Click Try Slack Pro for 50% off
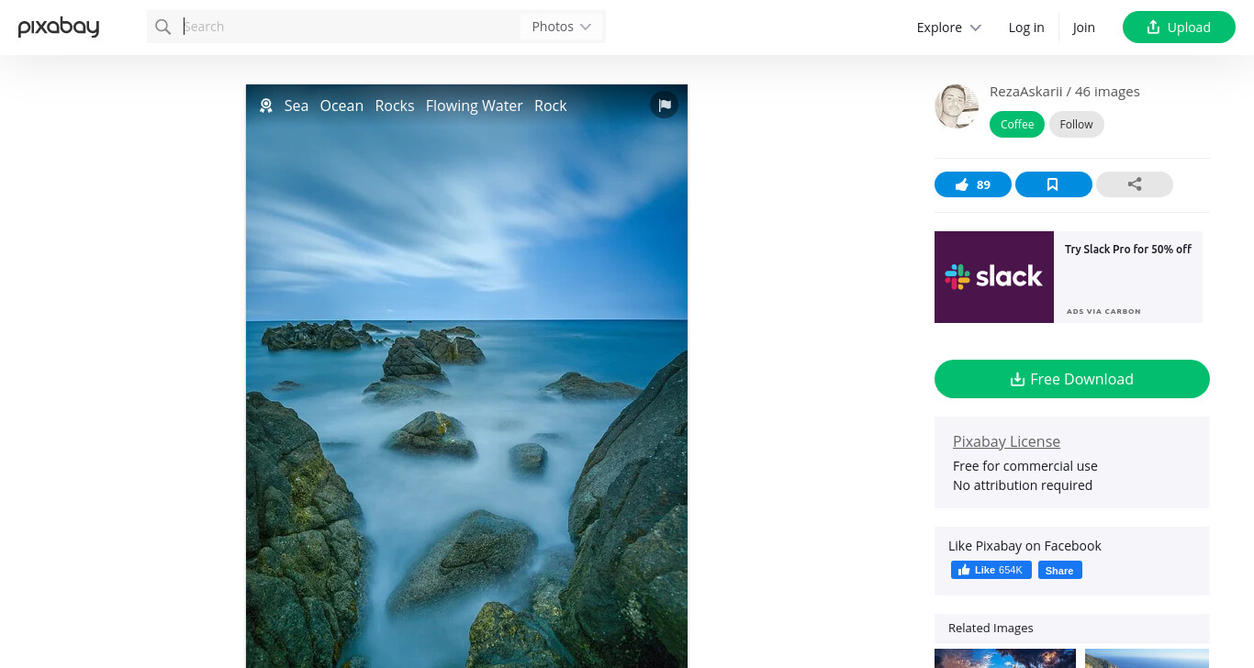The width and height of the screenshot is (1254, 668). tap(1128, 250)
